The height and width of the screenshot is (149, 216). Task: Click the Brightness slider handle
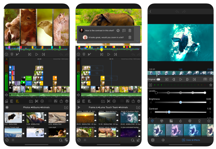[181, 102]
